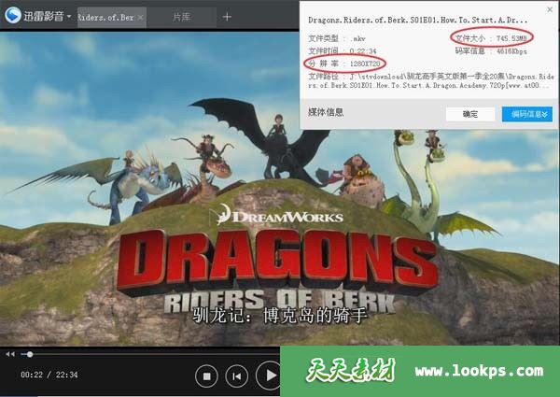Select the 媒体信息 label in the dialog

tap(326, 112)
